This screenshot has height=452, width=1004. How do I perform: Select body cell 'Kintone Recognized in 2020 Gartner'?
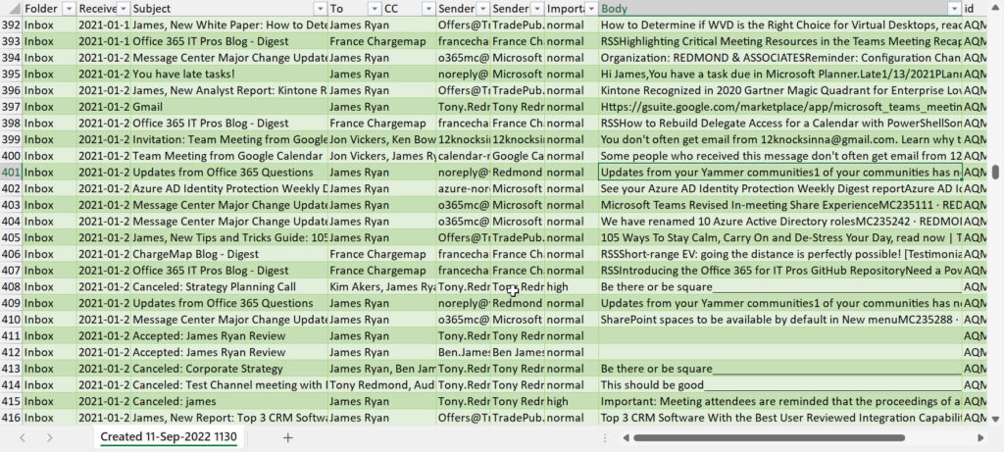tap(780, 90)
